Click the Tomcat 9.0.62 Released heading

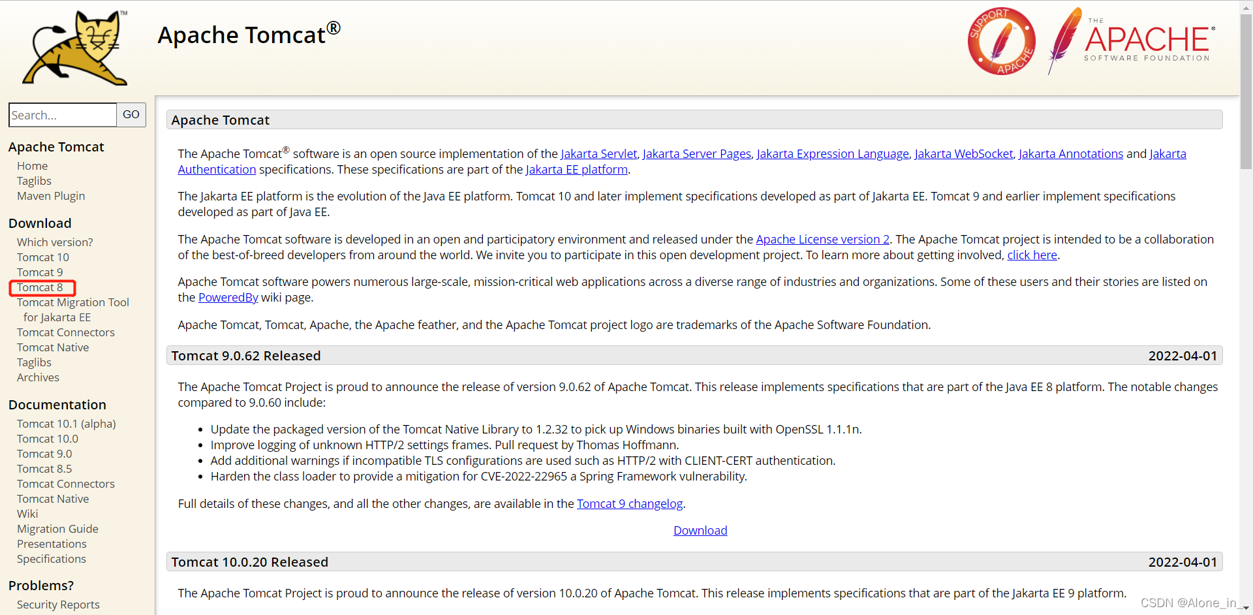pos(246,356)
